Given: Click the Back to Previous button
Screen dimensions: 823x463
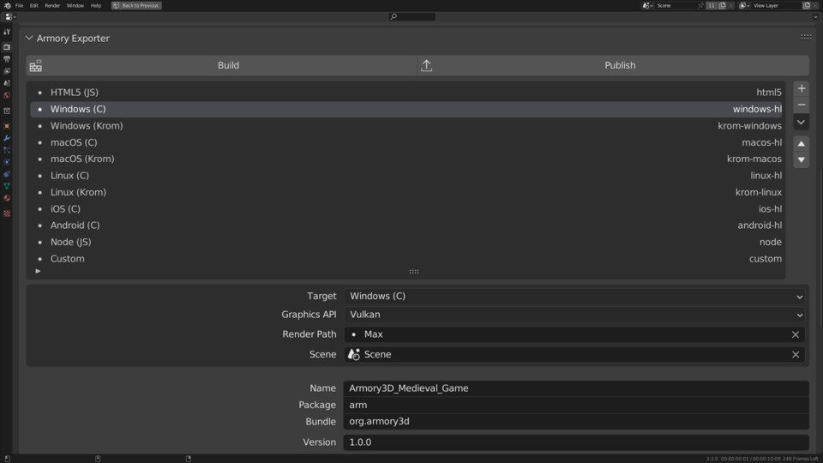Looking at the screenshot, I should click(136, 5).
